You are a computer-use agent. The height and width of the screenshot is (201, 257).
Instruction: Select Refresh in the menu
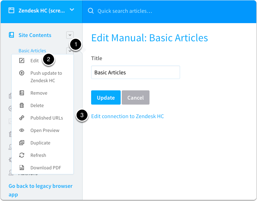(38, 155)
